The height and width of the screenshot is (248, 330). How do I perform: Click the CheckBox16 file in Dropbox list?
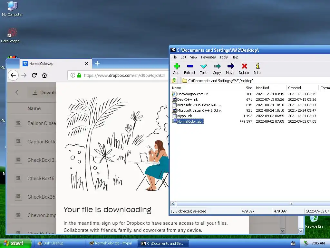[31, 178]
